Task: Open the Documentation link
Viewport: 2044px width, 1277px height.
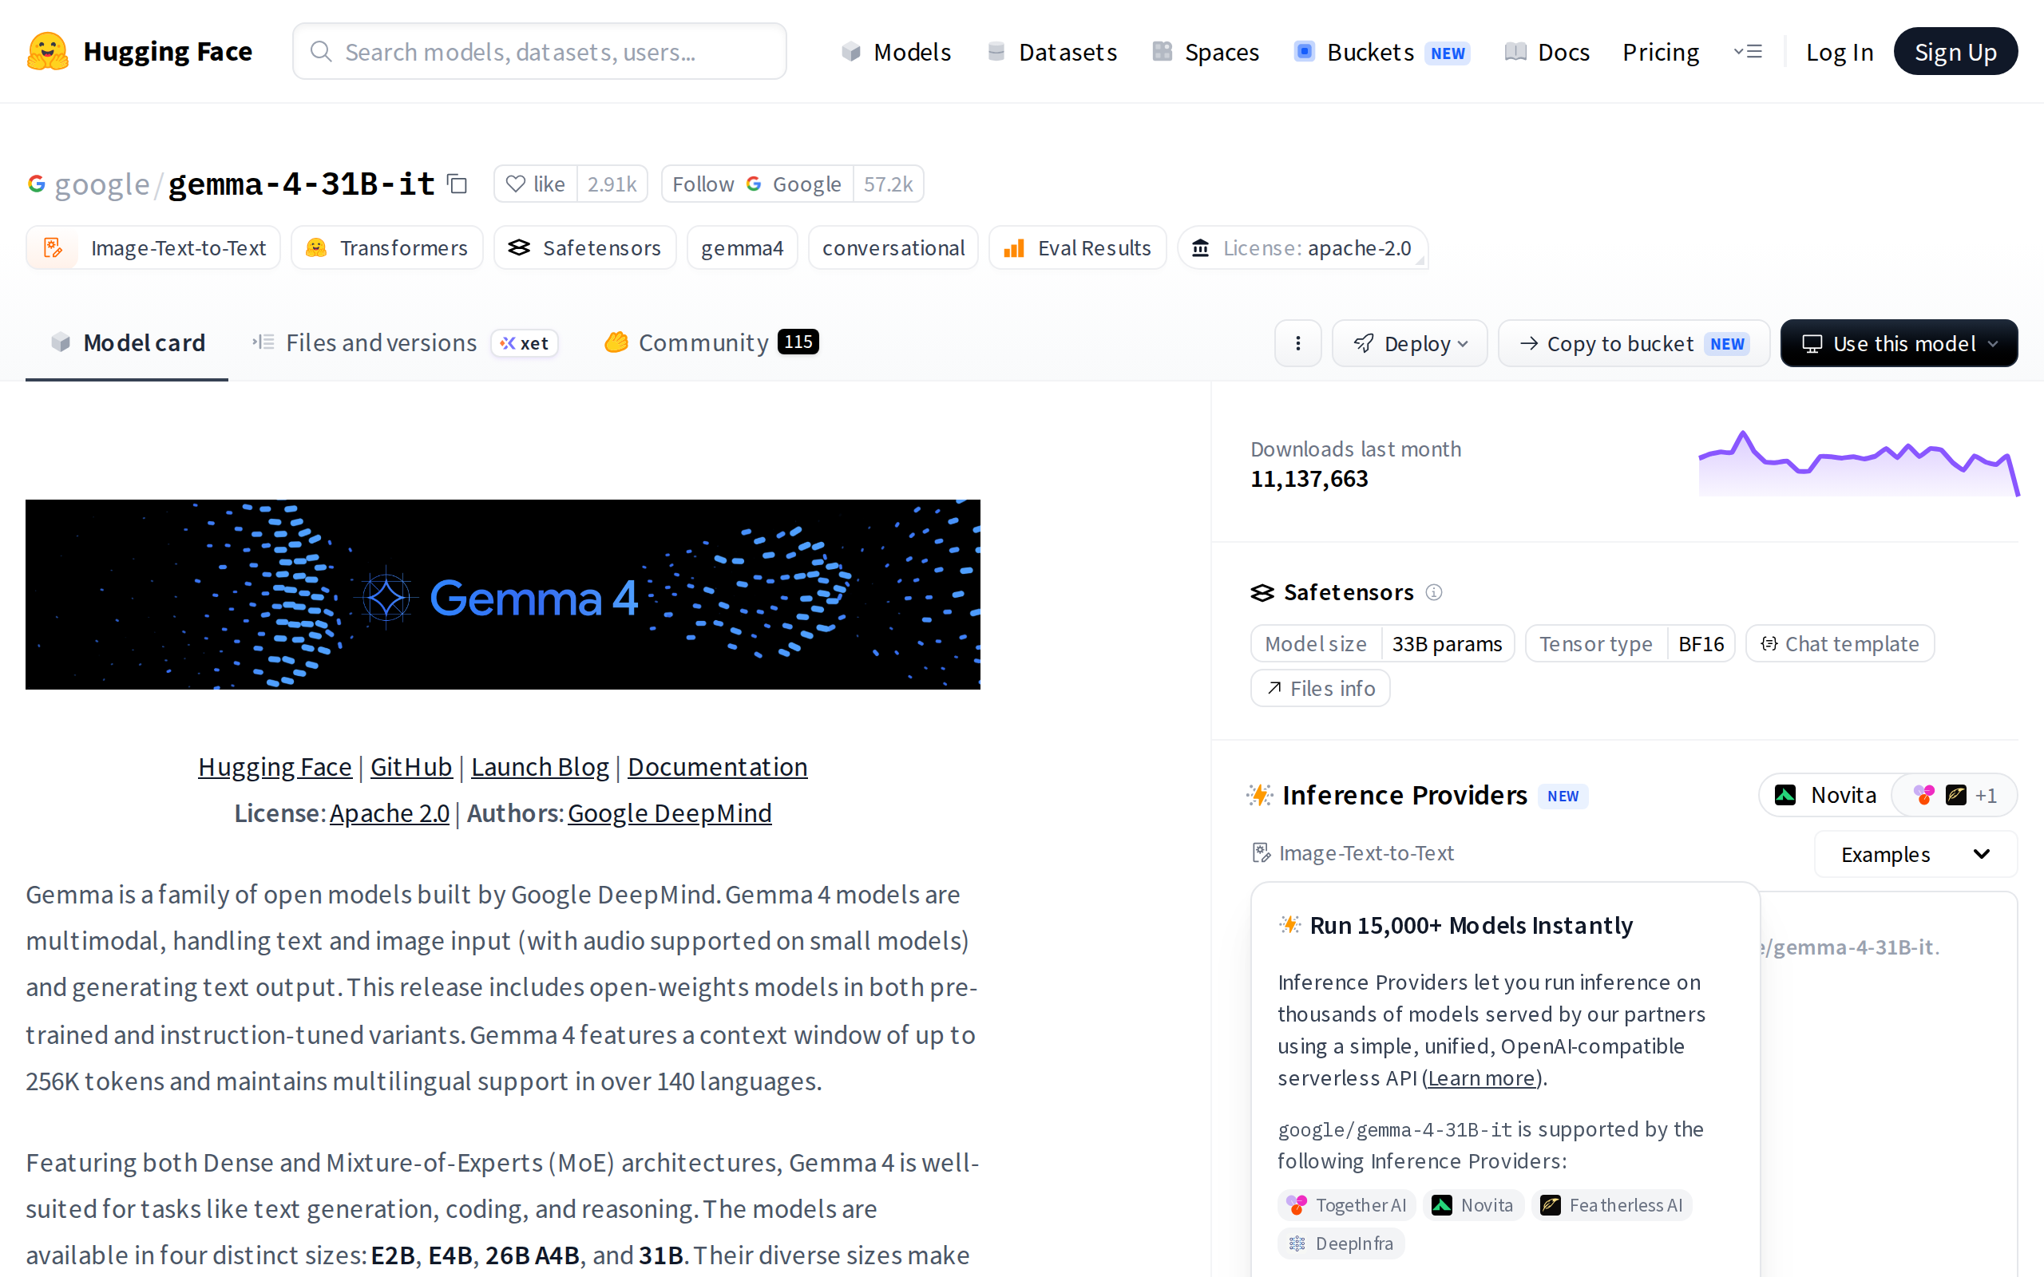Action: click(717, 766)
